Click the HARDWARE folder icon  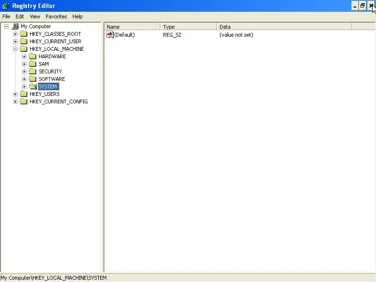[32, 56]
